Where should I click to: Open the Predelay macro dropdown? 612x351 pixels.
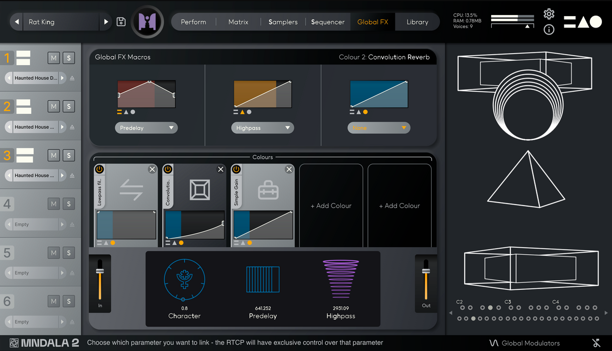(146, 128)
